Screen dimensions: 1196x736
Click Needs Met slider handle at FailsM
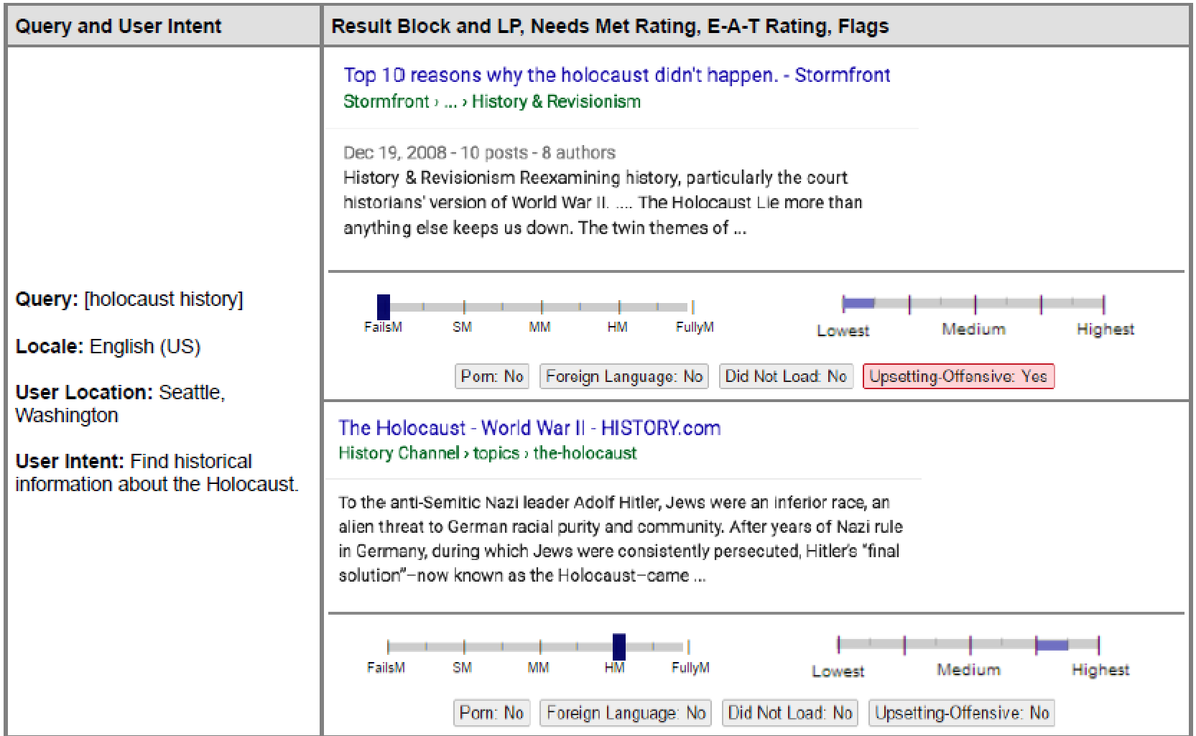tap(384, 307)
